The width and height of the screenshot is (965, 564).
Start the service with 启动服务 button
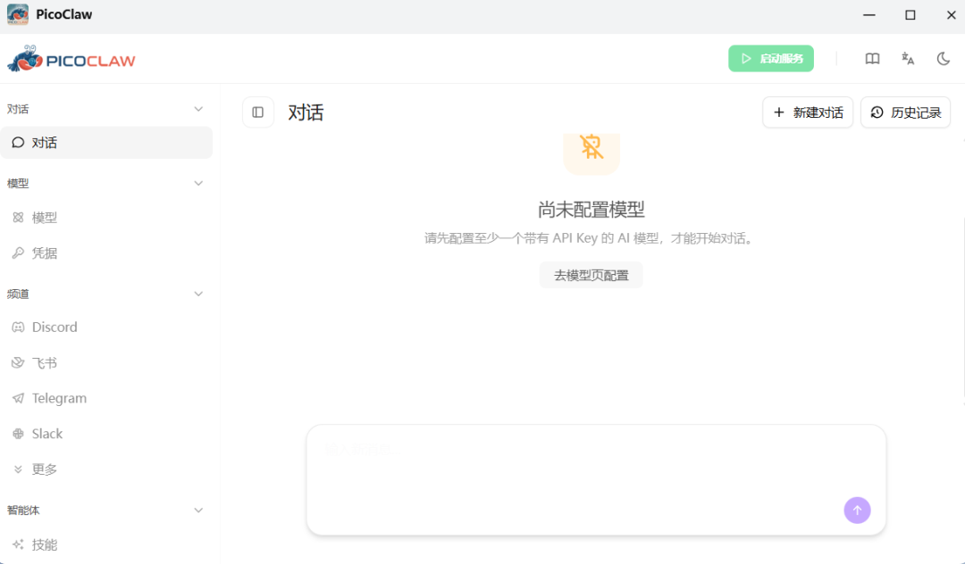pos(770,58)
